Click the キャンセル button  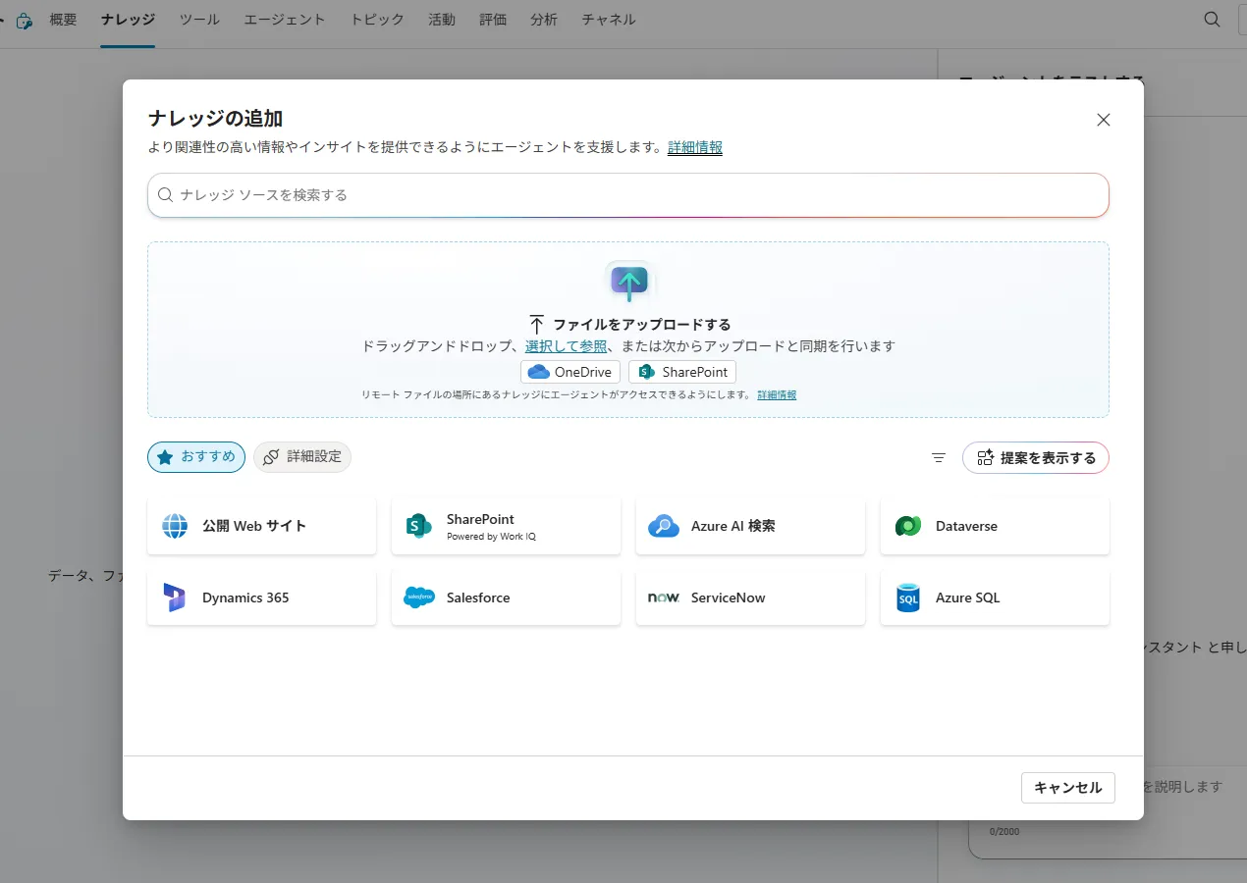click(x=1068, y=788)
